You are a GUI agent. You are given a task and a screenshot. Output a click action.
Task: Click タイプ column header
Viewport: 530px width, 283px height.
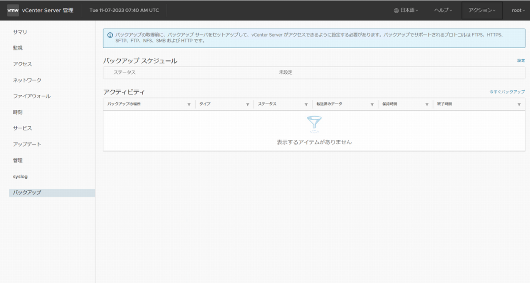[205, 104]
